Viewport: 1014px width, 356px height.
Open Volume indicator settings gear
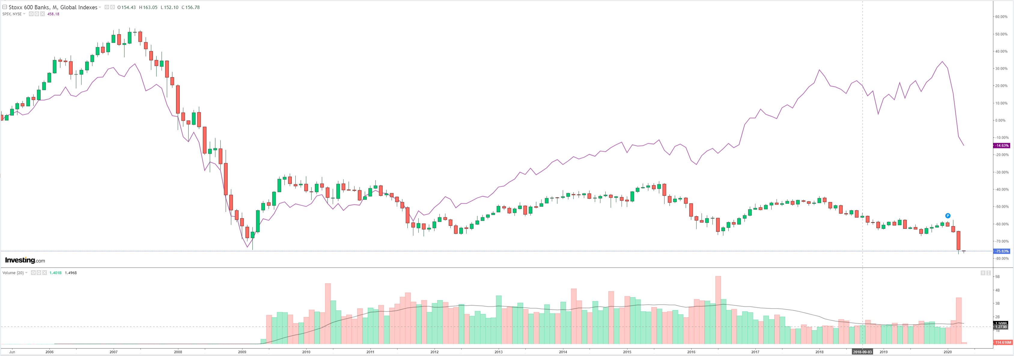38,273
